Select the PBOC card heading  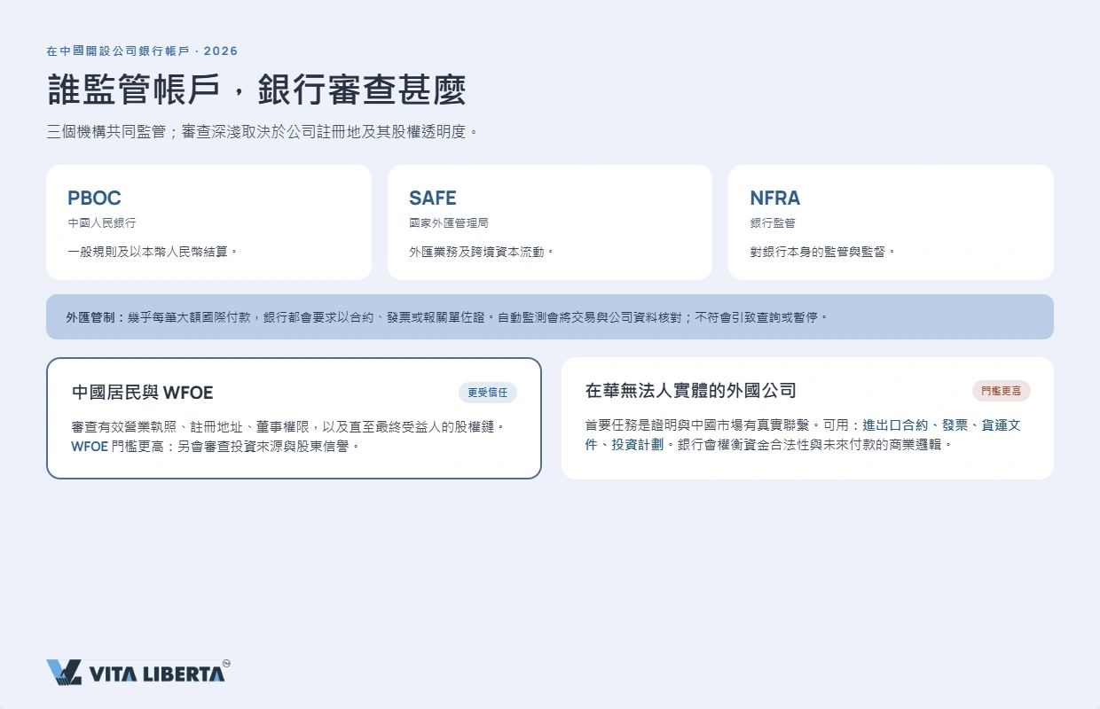coord(94,198)
